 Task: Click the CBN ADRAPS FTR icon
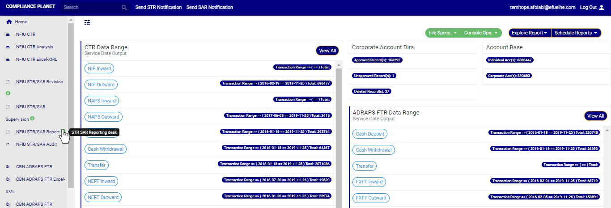click(8, 167)
